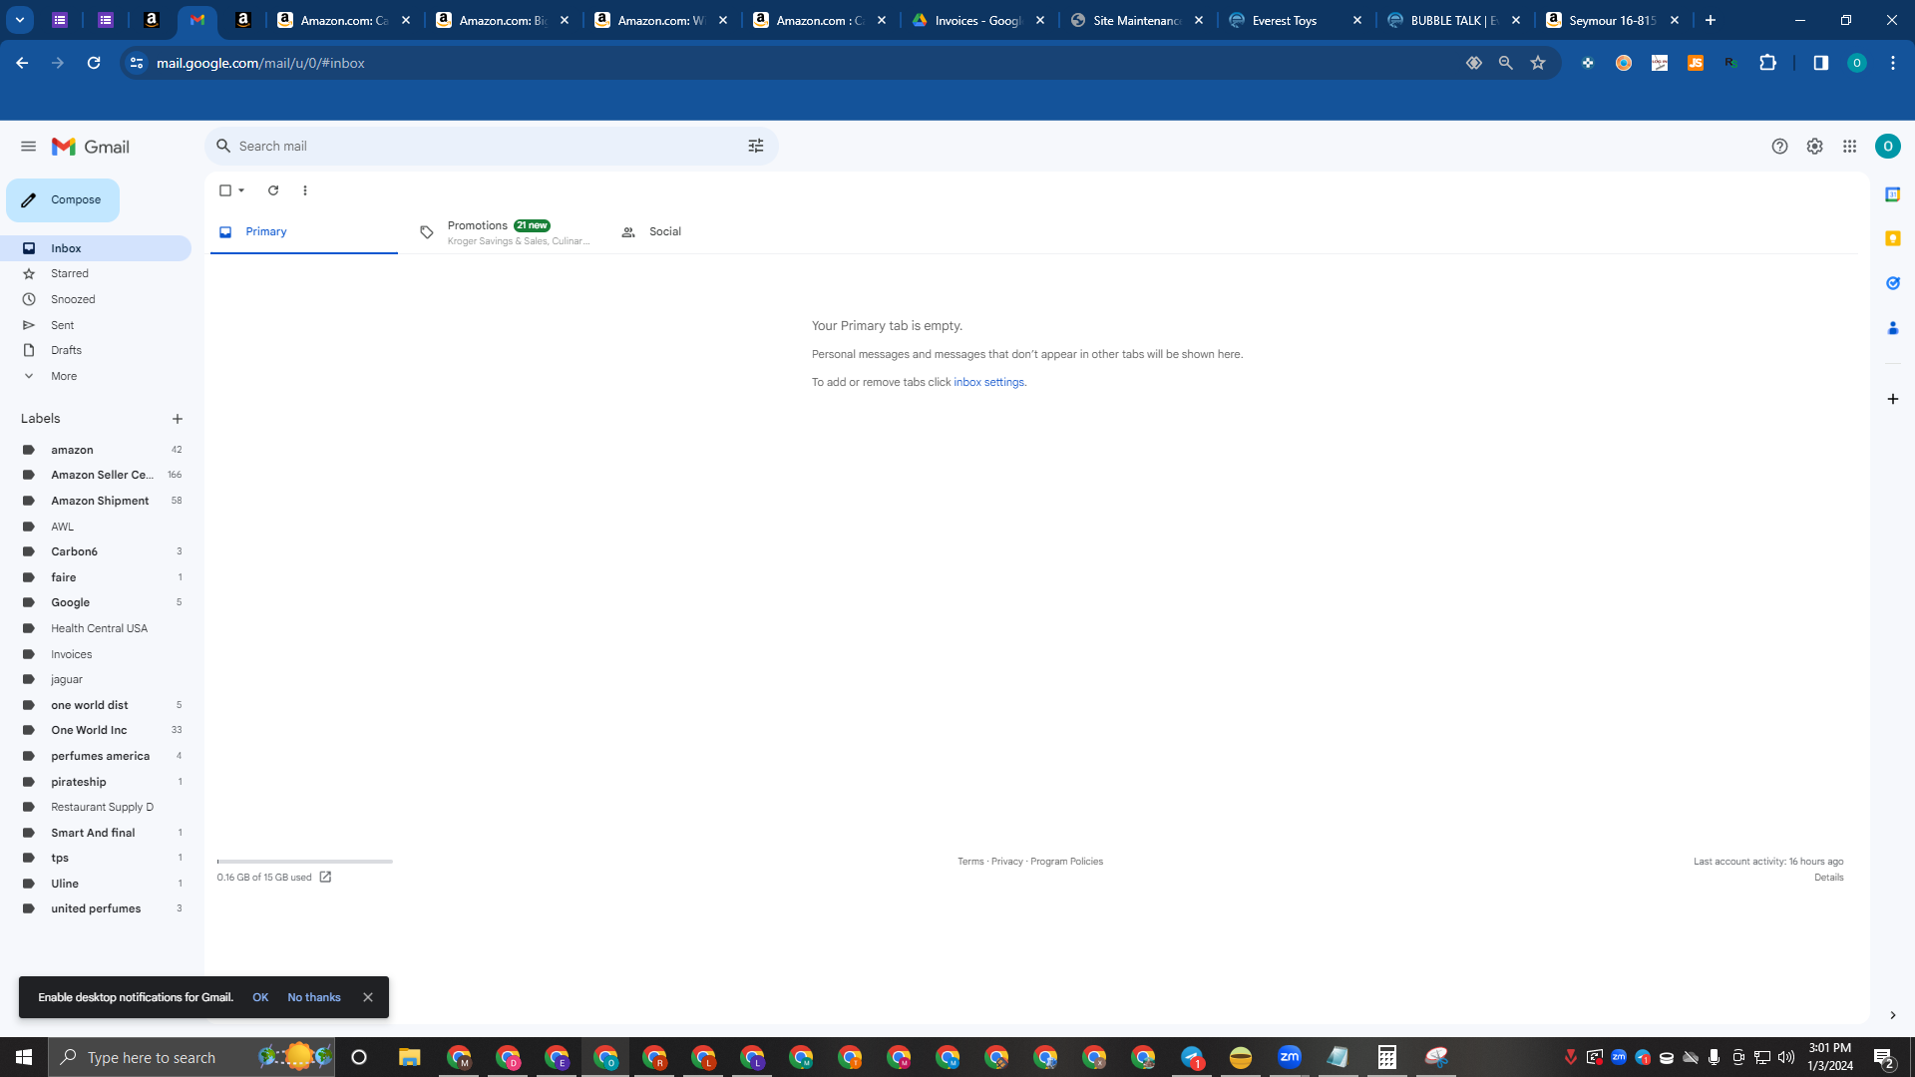
Task: Open Calculator from the taskbar
Action: coord(1386,1057)
